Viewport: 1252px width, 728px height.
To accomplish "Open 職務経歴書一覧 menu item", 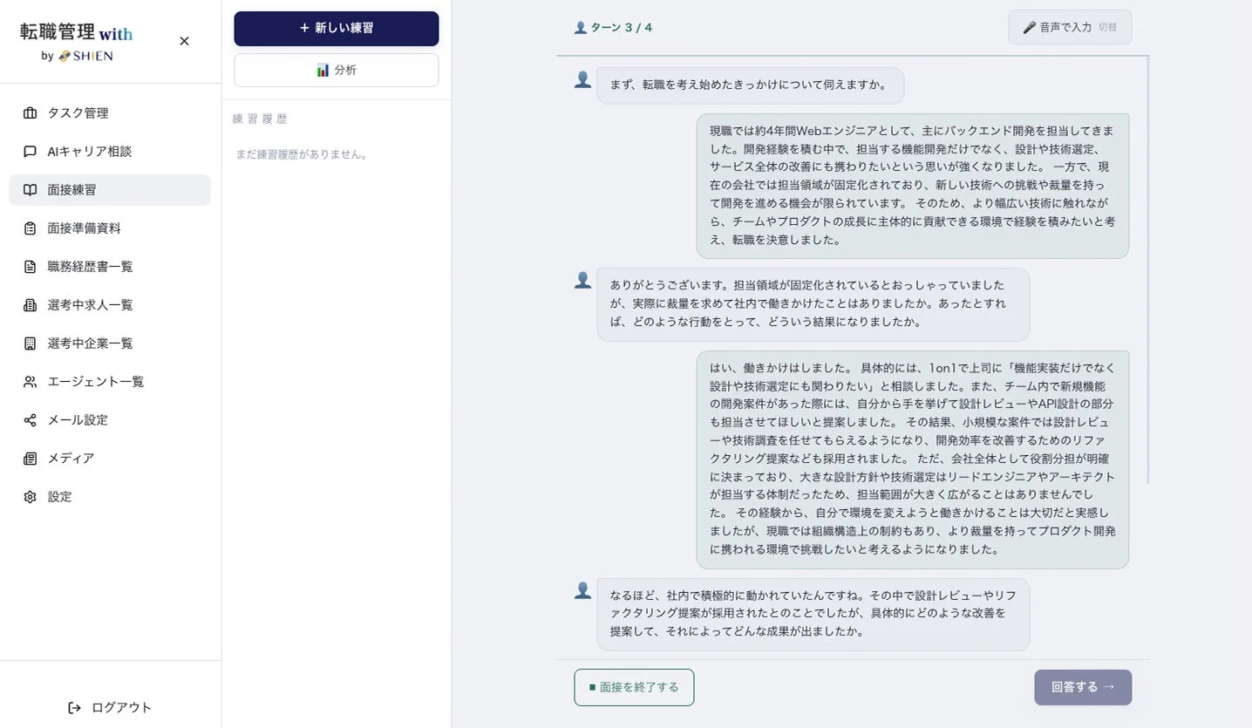I will 110,267.
